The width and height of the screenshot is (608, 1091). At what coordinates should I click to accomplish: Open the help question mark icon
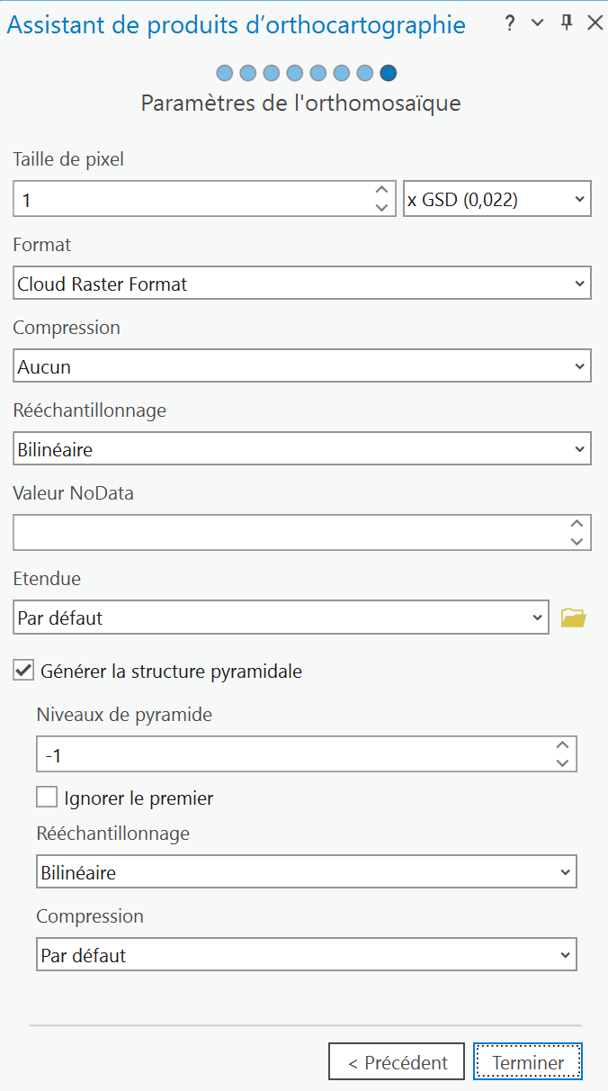pyautogui.click(x=510, y=23)
